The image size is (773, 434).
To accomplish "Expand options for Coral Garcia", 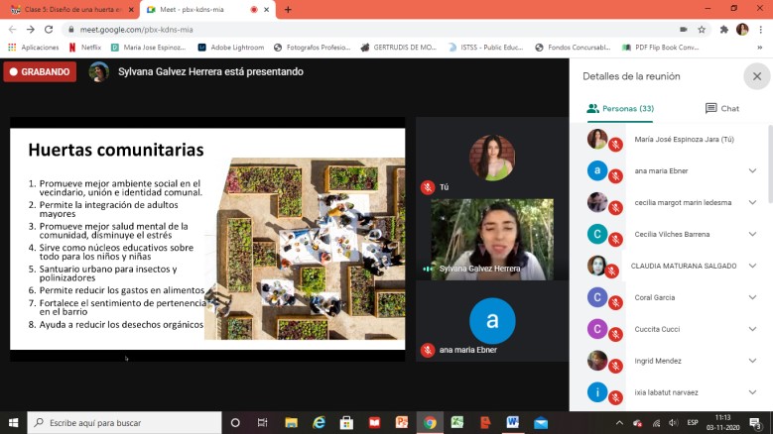I will tap(751, 296).
